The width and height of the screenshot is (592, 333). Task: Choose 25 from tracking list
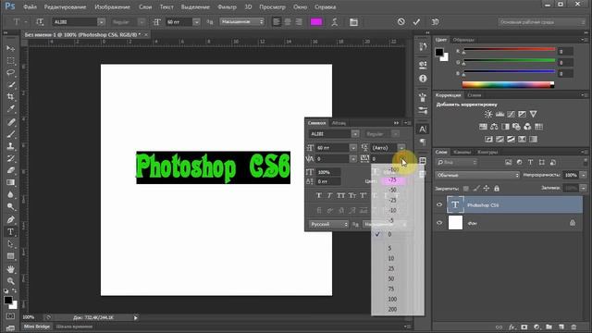tap(391, 268)
